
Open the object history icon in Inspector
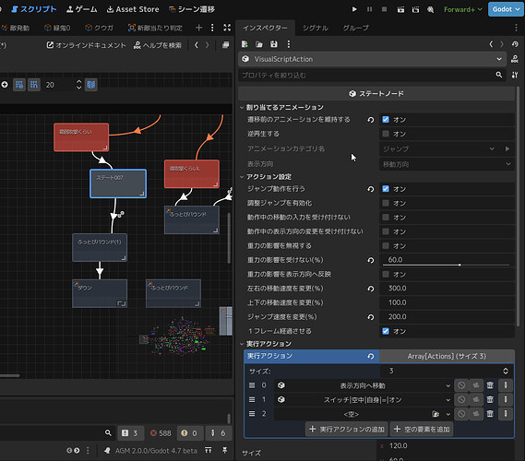click(x=515, y=44)
